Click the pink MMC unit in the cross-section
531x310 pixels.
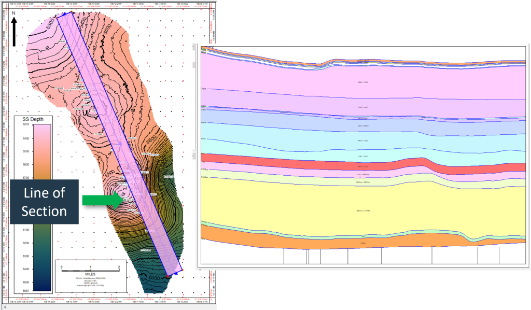[x=363, y=83]
